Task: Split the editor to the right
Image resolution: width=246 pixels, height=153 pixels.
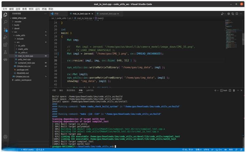Action: coord(237,14)
